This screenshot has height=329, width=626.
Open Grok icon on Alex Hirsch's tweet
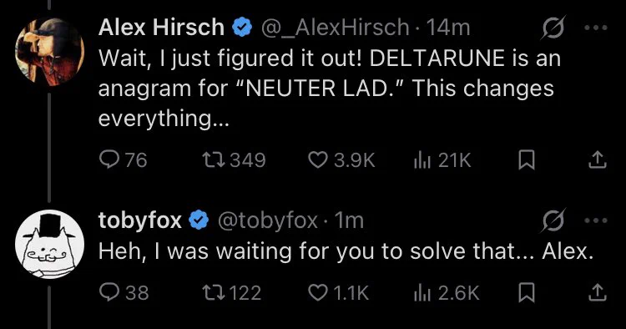click(x=553, y=28)
